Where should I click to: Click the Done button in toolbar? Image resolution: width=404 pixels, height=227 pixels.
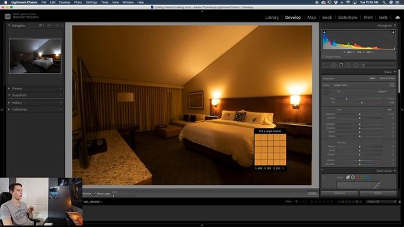(312, 194)
